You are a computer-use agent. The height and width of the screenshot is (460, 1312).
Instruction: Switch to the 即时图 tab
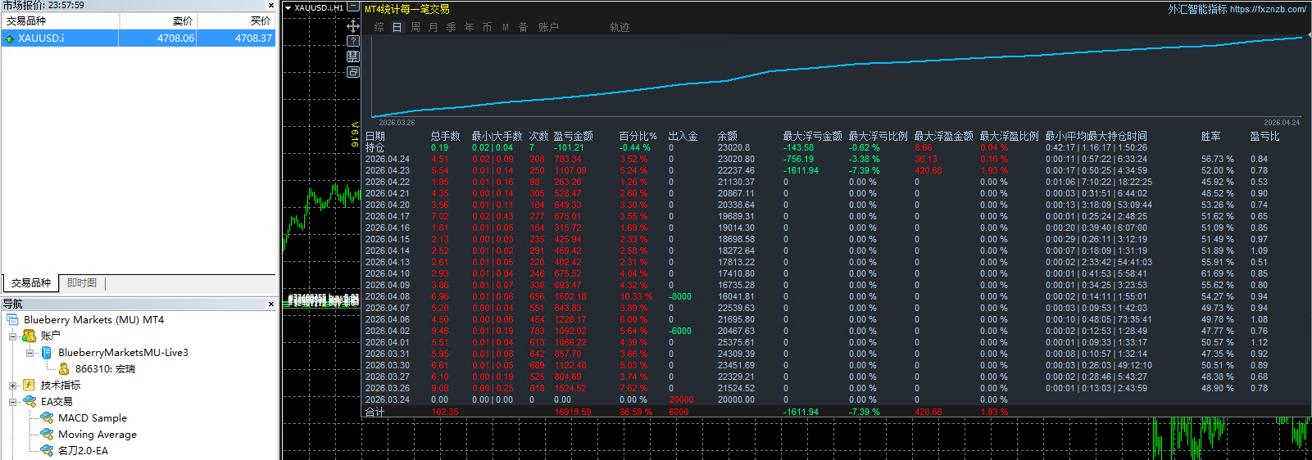82,283
